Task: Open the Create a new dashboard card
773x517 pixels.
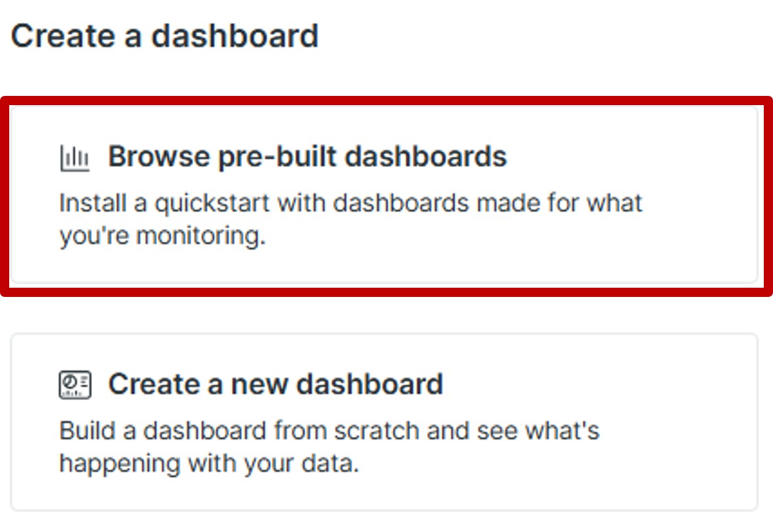Action: (385, 422)
